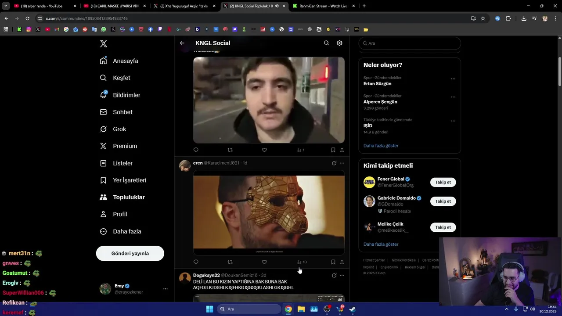Screen dimensions: 562x316
Task: Reload the current page
Action: 27,18
